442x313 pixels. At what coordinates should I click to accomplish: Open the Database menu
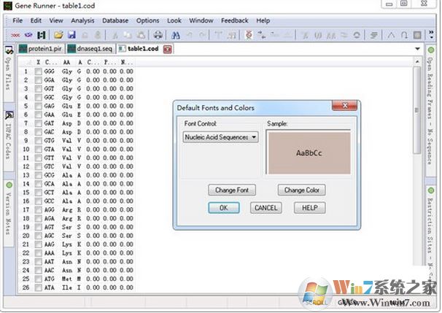click(115, 20)
